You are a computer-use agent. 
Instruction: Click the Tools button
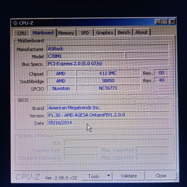pos(93,176)
